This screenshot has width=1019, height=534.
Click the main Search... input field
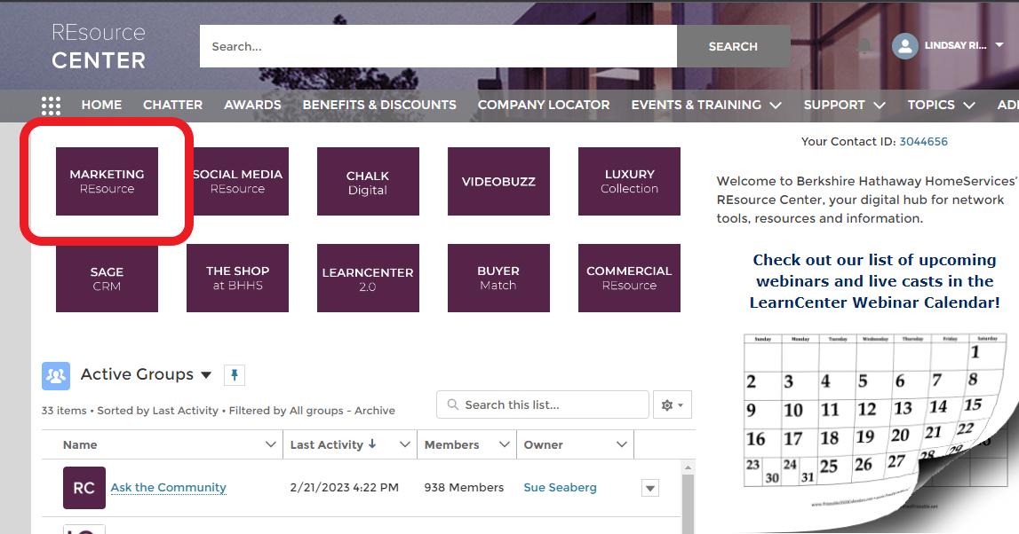[438, 46]
